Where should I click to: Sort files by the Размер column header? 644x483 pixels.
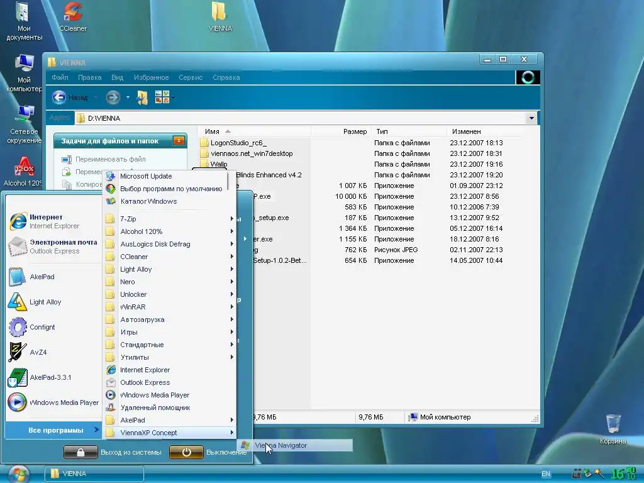point(341,131)
